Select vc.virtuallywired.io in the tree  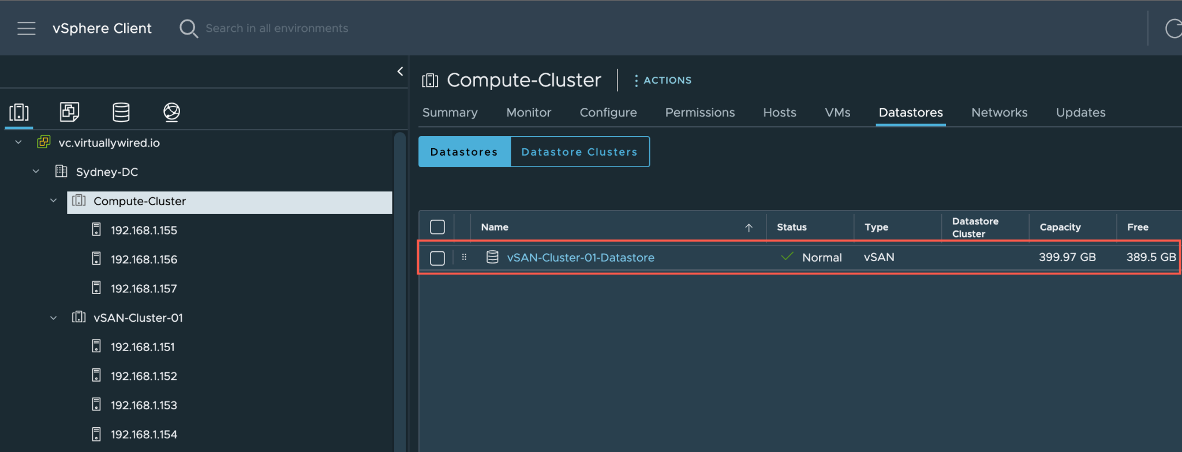point(109,142)
